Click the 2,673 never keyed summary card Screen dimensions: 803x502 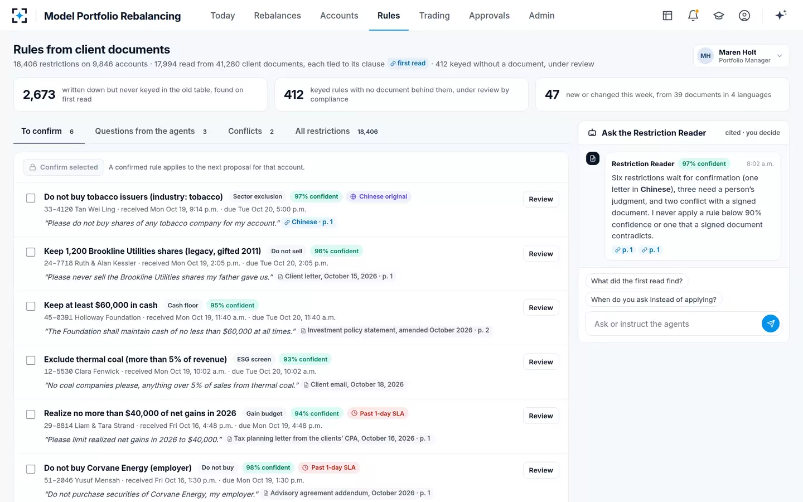coord(141,94)
